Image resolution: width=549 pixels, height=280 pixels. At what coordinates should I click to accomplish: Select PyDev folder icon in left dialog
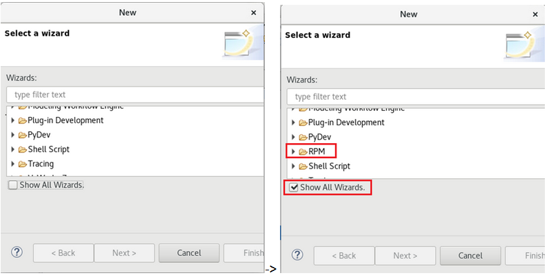(x=23, y=135)
